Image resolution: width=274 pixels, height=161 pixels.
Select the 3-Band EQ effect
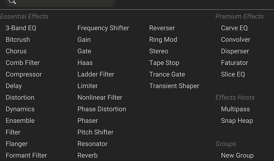pyautogui.click(x=21, y=28)
